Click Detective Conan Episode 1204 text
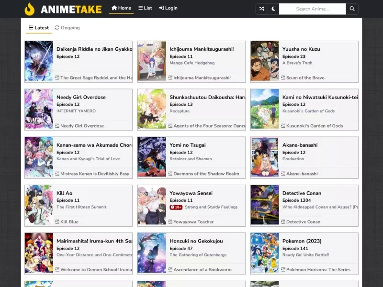The width and height of the screenshot is (383, 287). pos(296,200)
